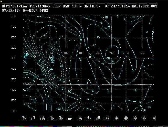Select the 700 pressure level label

pyautogui.click(x=14, y=90)
